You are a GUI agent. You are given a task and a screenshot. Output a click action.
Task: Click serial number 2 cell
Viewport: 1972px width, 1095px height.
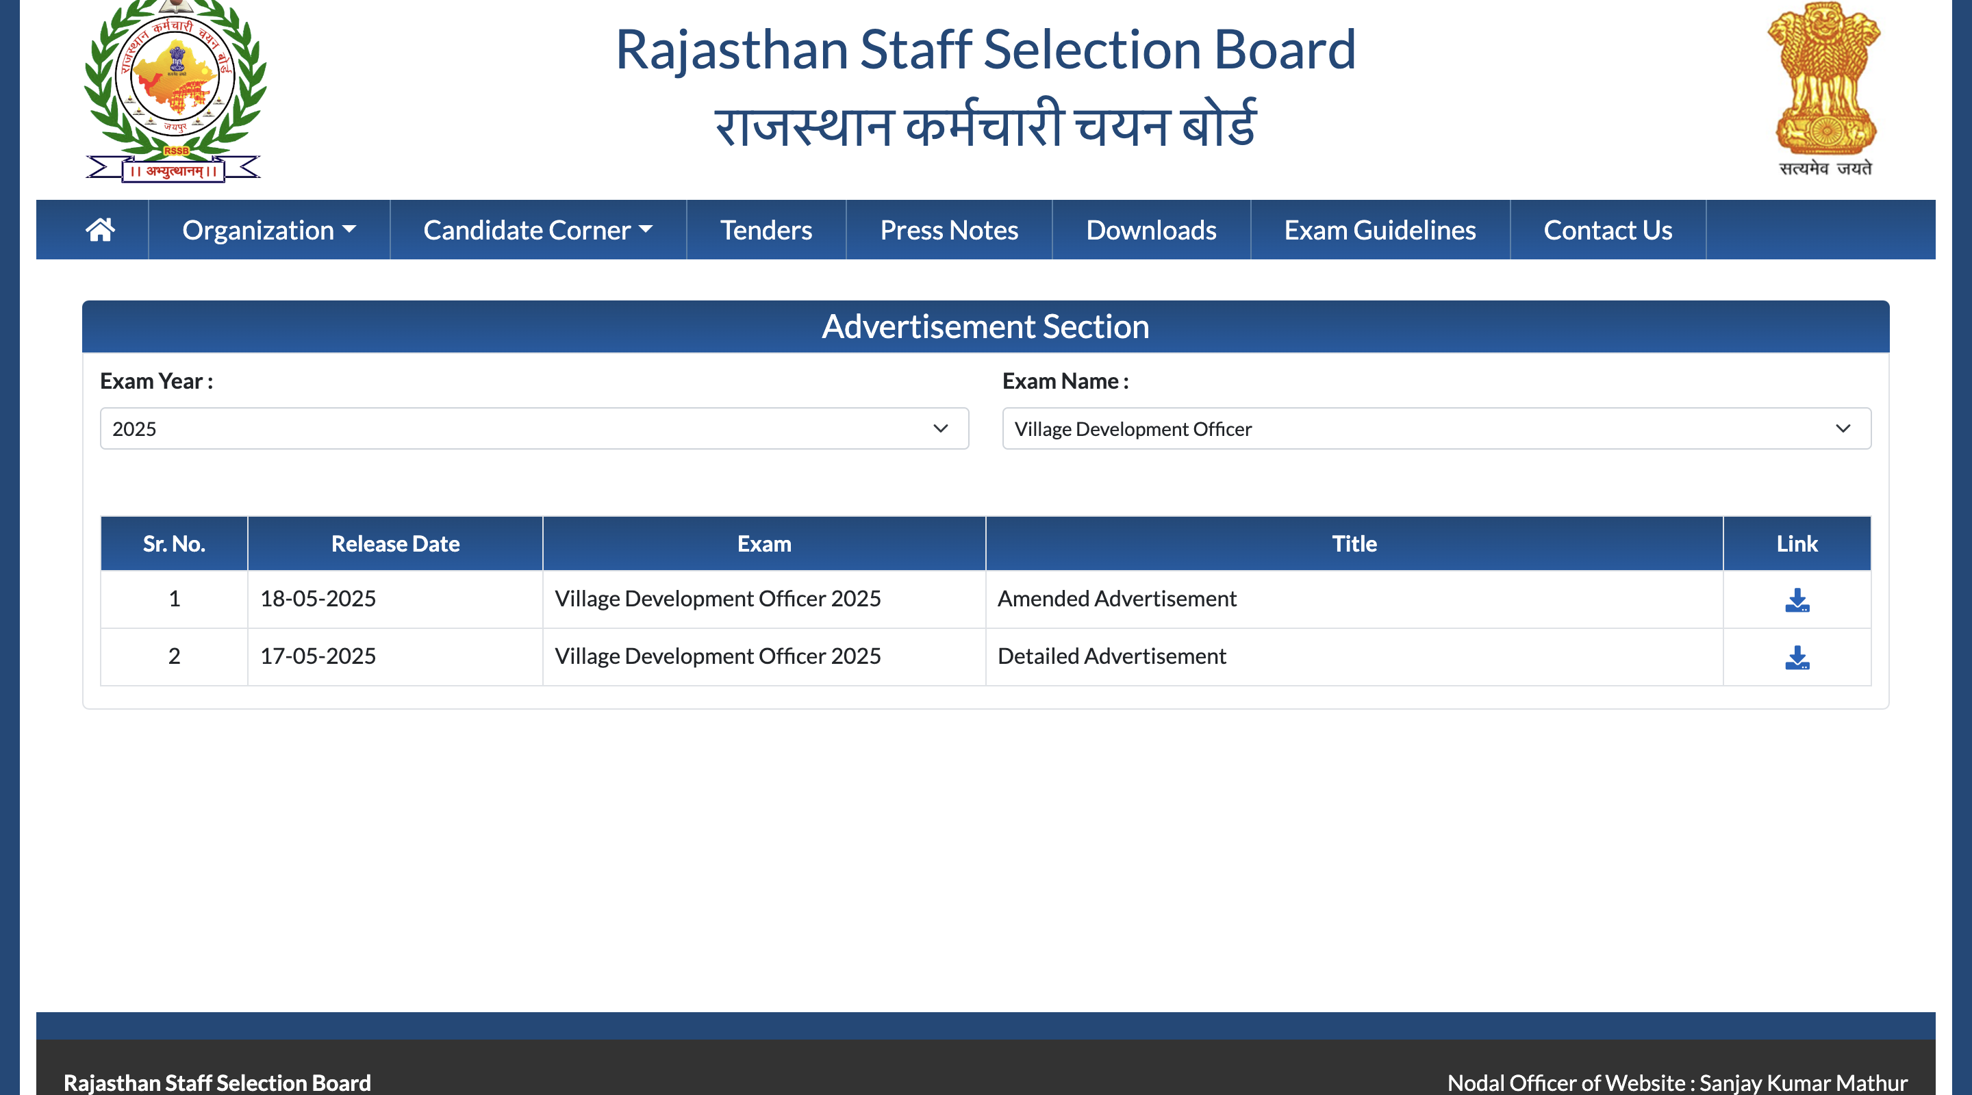(174, 656)
